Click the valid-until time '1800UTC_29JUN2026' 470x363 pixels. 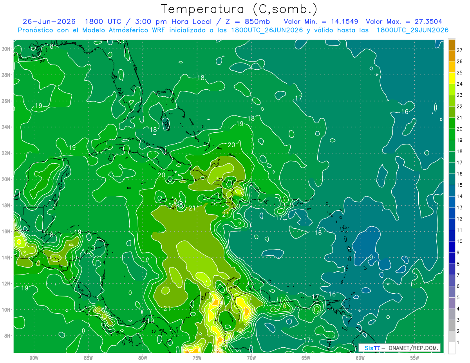(412, 30)
